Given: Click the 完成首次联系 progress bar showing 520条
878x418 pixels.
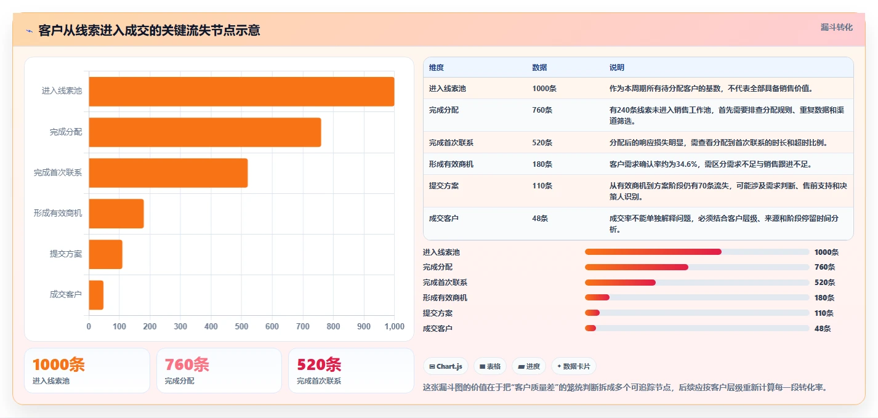Looking at the screenshot, I should pos(697,283).
